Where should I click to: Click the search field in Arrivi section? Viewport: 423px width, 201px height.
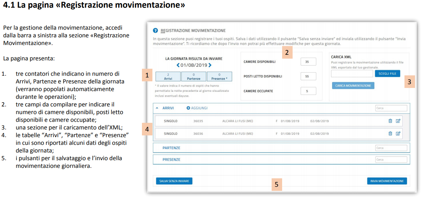point(391,108)
